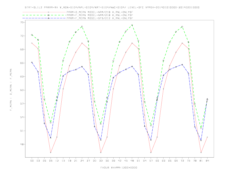The width and height of the screenshot is (226, 175).
Task: Click y-axis tick label 72
Action: click(x=22, y=36)
